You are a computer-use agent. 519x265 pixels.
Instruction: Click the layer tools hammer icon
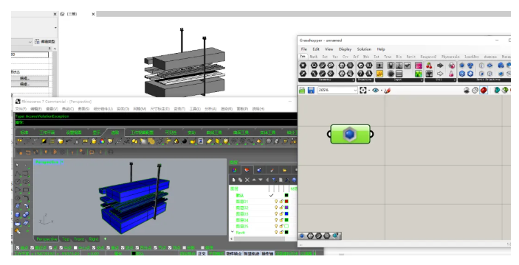click(287, 180)
